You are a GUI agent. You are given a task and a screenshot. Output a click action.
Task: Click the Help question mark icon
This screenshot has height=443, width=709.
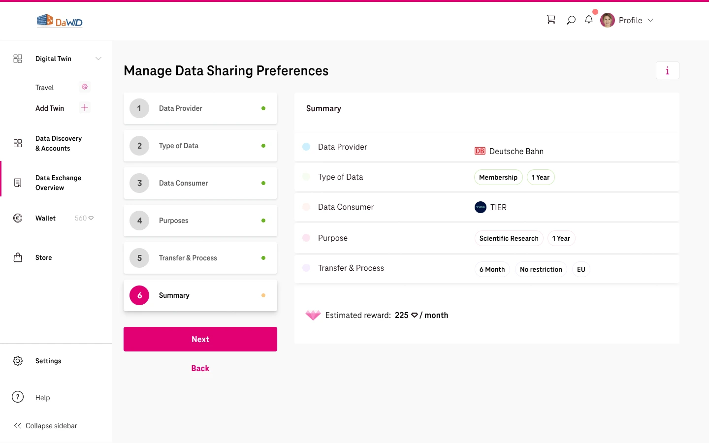point(18,397)
